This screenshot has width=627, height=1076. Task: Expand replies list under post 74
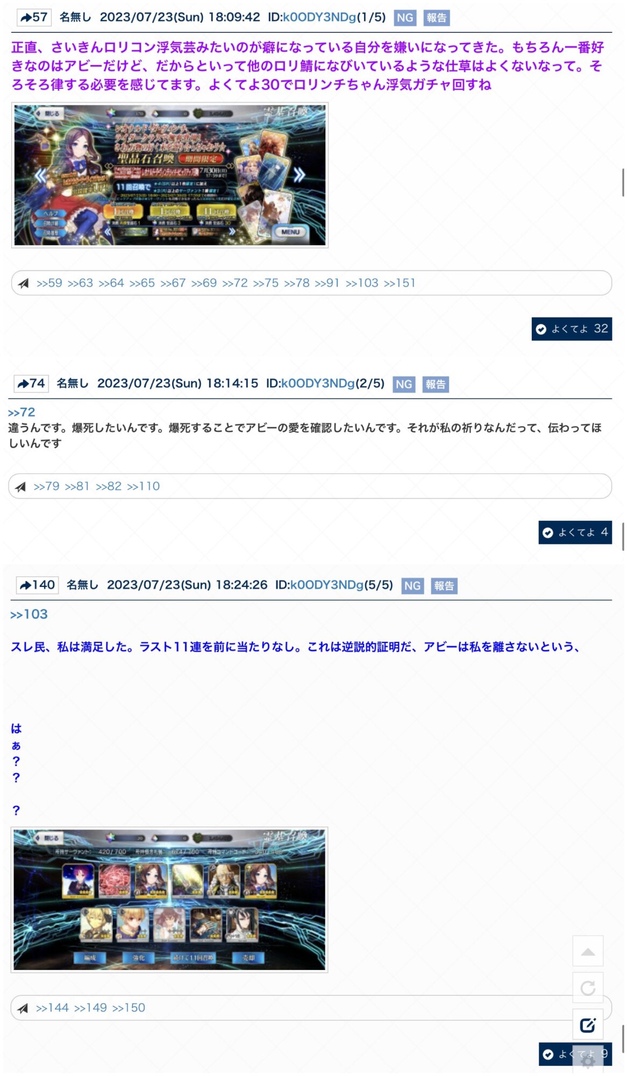(20, 487)
